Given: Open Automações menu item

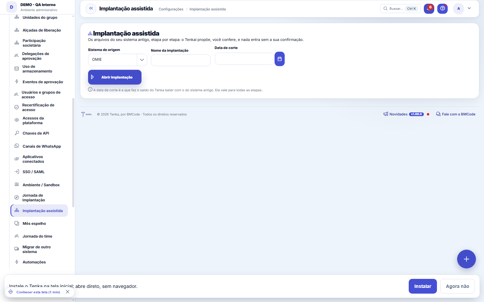Looking at the screenshot, I should pos(39,262).
